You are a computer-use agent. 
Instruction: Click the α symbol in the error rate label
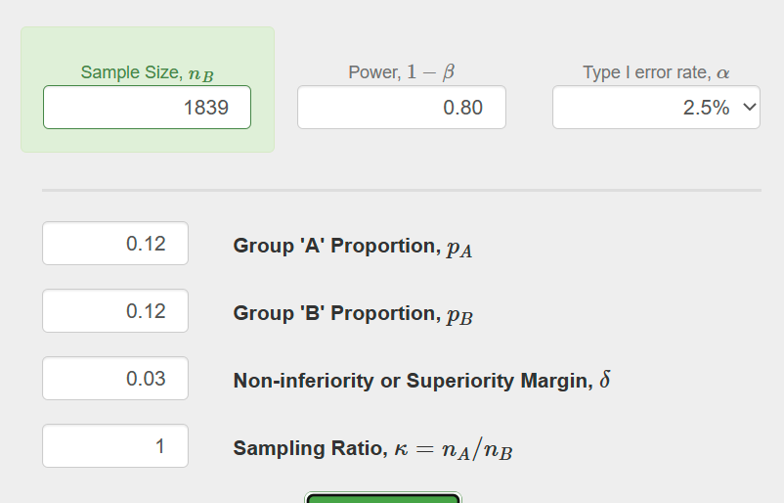pos(723,73)
